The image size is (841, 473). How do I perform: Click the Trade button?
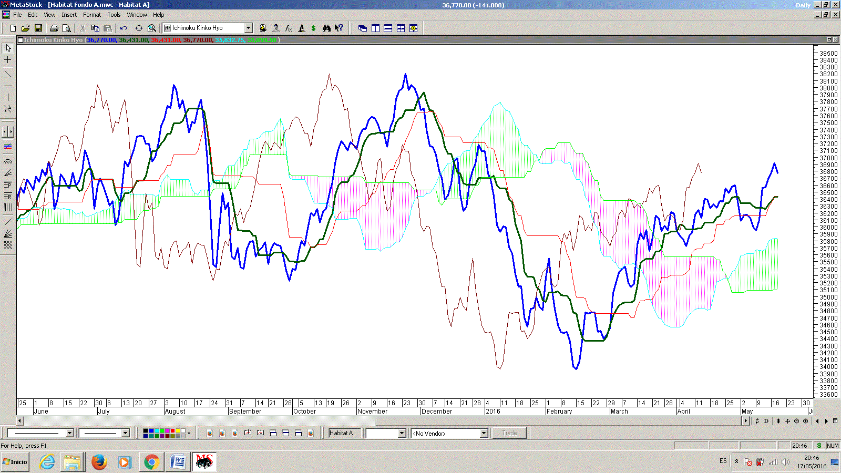pos(509,433)
